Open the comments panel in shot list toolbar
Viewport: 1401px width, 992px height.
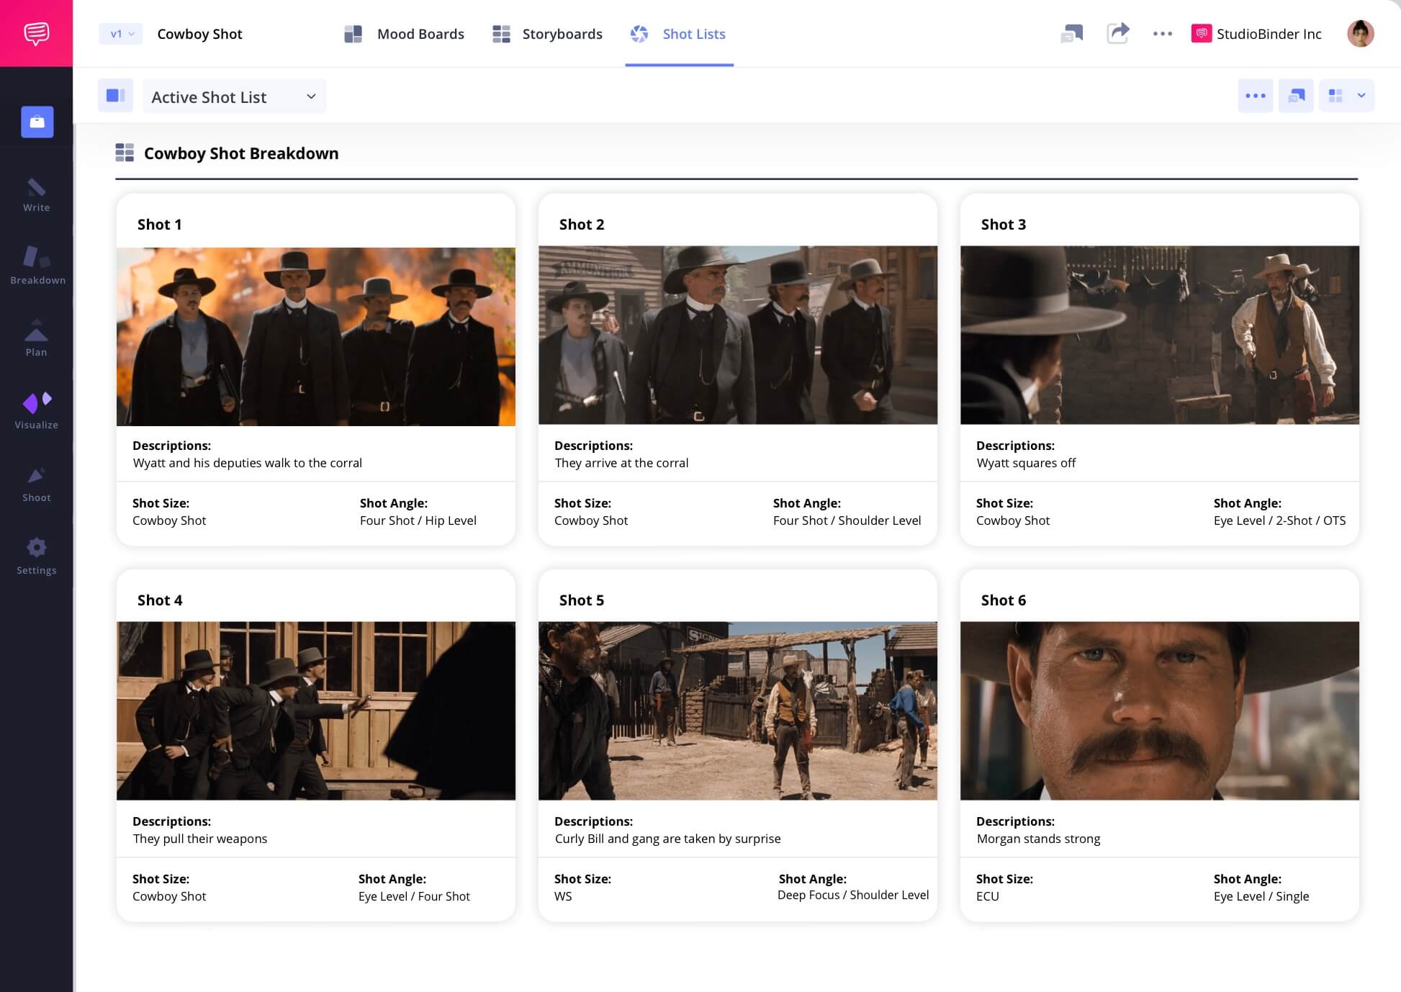coord(1296,96)
